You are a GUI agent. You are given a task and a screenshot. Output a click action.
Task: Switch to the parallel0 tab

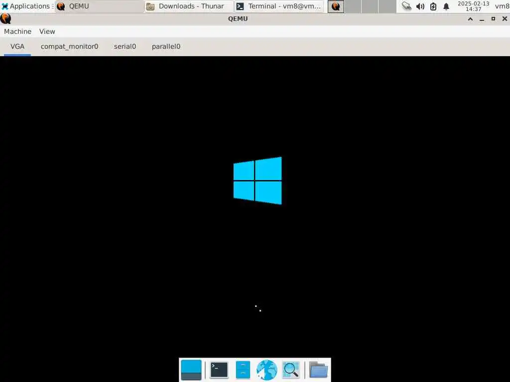point(166,46)
